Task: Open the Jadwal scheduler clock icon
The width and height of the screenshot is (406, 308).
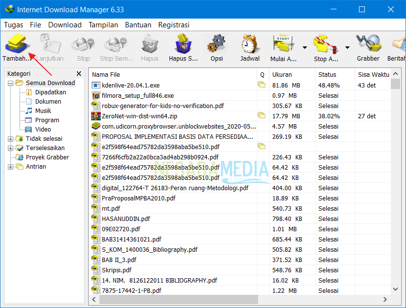Action: (x=249, y=44)
